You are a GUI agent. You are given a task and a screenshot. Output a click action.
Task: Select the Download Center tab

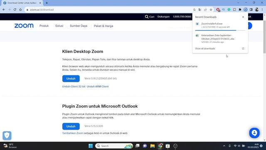22,3
